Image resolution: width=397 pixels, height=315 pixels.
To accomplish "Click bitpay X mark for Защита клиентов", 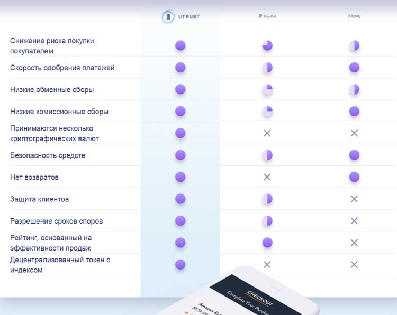I will coord(354,199).
